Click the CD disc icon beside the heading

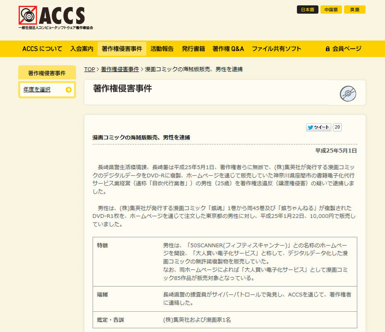coord(347,93)
